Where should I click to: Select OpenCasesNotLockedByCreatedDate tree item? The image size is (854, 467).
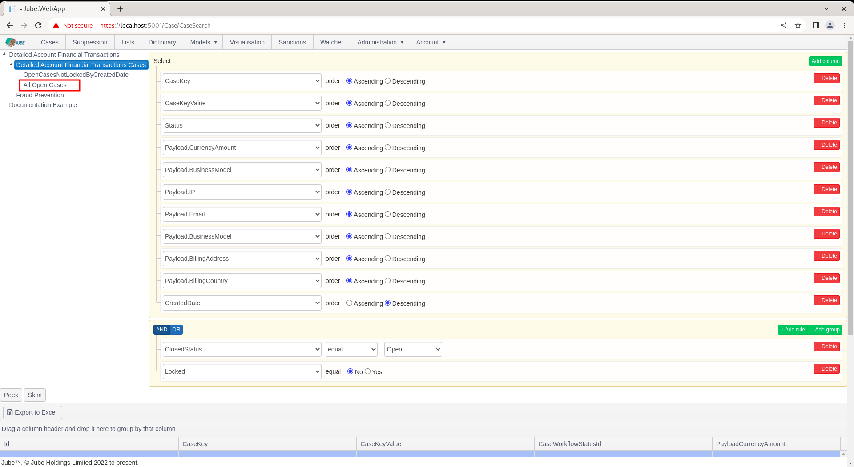pyautogui.click(x=76, y=75)
